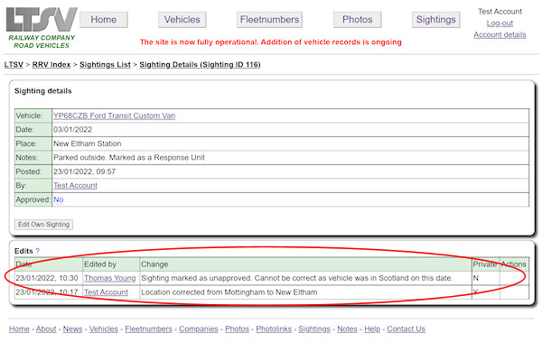Screen dimensions: 542x361
Task: Open the Companies footer link
Action: (198, 329)
